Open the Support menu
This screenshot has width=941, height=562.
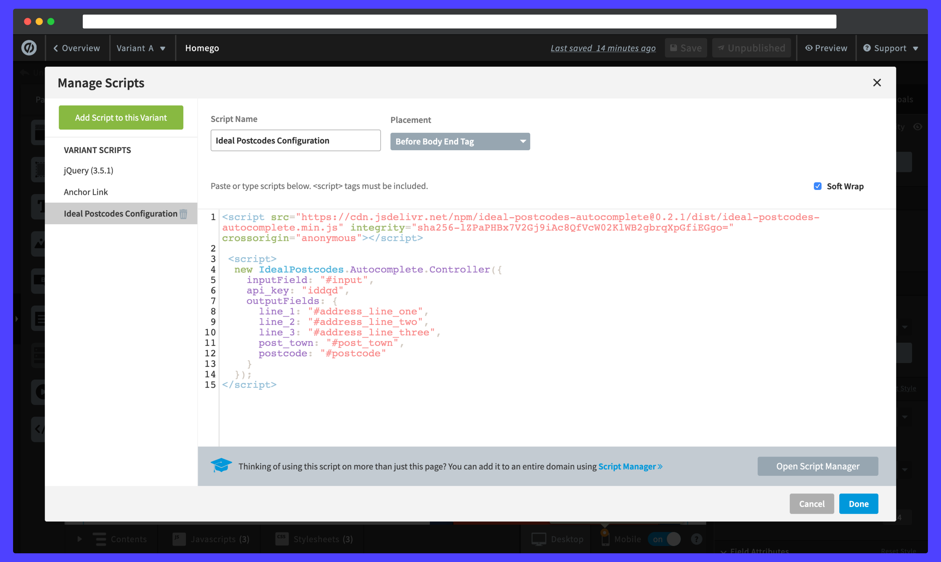890,48
